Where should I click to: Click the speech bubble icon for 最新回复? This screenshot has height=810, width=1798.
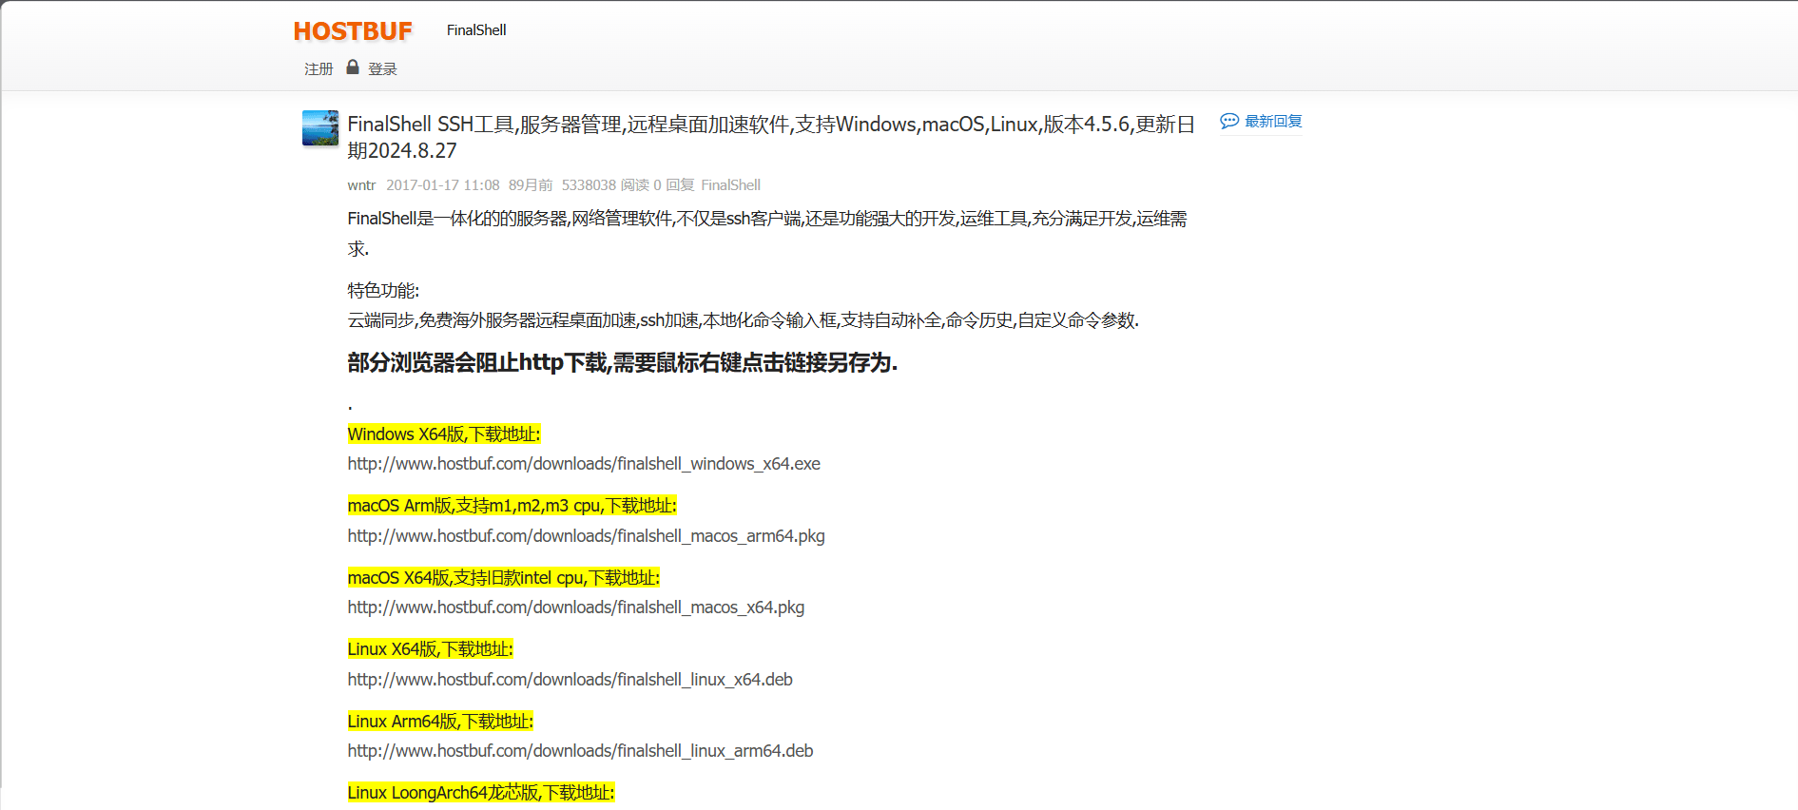click(x=1229, y=122)
